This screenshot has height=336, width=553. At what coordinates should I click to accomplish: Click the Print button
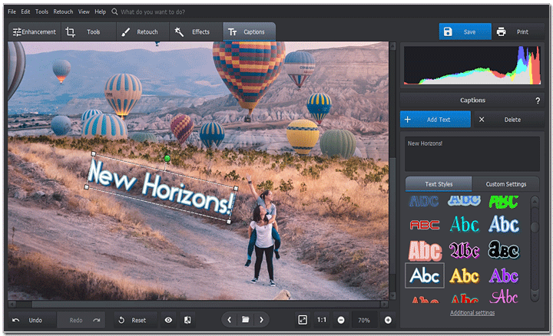pos(518,31)
